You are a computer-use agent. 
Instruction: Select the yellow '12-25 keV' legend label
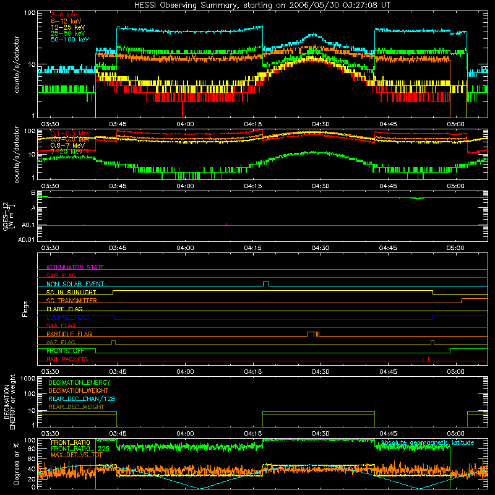tap(68, 27)
